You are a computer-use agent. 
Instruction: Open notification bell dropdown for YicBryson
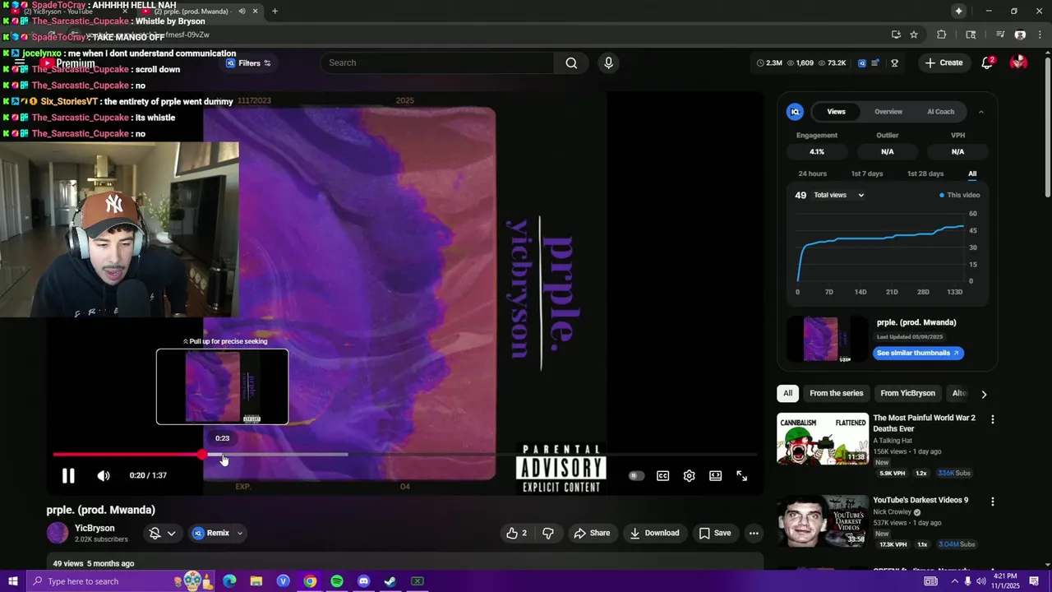pos(162,533)
